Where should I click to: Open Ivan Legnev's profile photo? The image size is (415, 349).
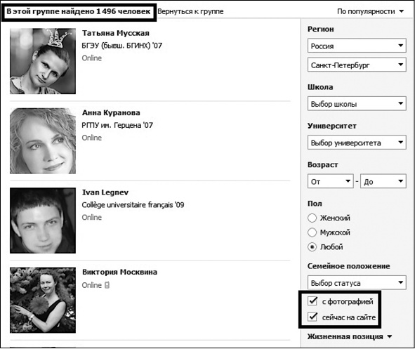pos(43,220)
